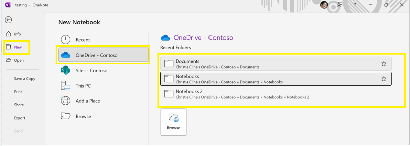Viewport: 410px width, 146px height.
Task: Click the Notebooks 2 folder icon
Action: (x=169, y=94)
